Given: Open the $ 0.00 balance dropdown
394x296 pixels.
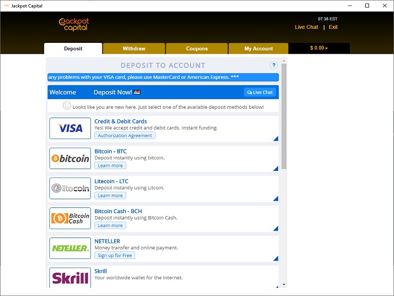Looking at the screenshot, I should [319, 48].
